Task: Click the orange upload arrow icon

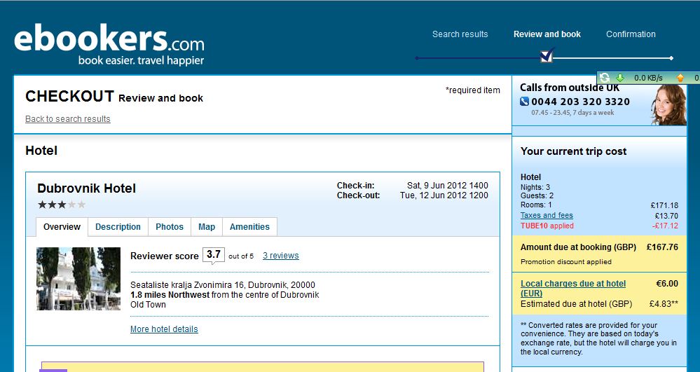Action: [x=680, y=78]
